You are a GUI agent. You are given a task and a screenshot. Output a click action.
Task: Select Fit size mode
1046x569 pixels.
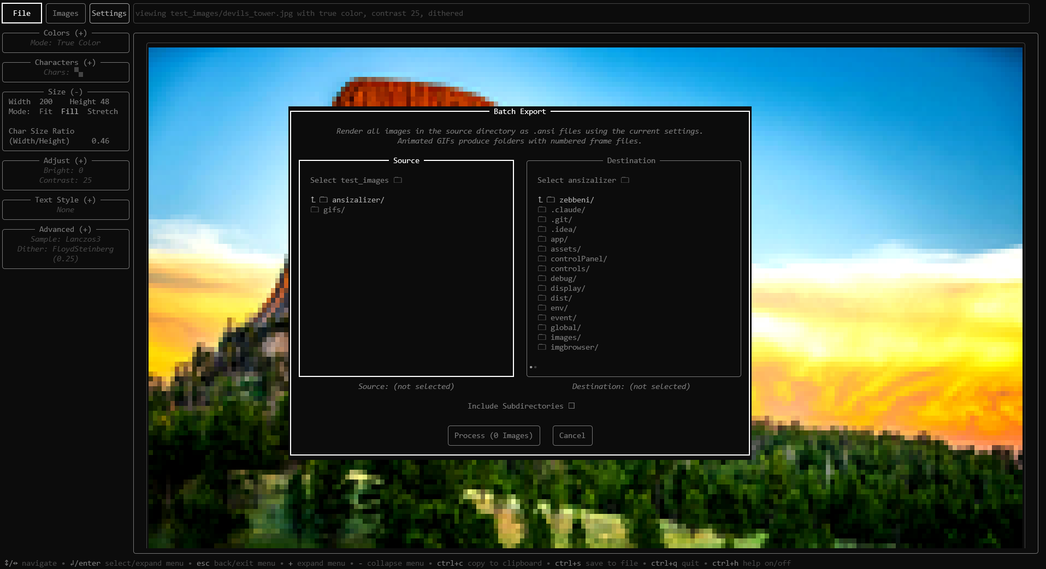(46, 111)
